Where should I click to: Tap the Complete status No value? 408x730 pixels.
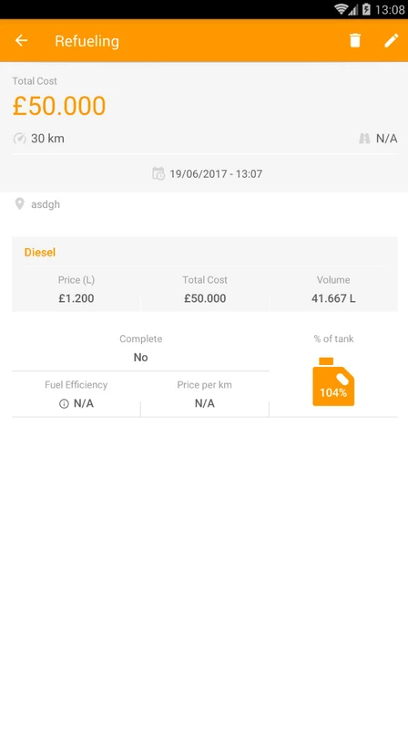tap(141, 357)
